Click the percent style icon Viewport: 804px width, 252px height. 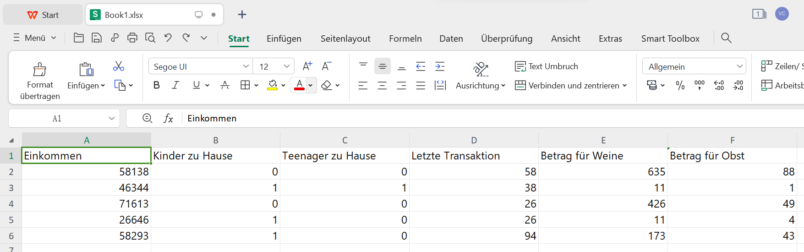tap(680, 85)
